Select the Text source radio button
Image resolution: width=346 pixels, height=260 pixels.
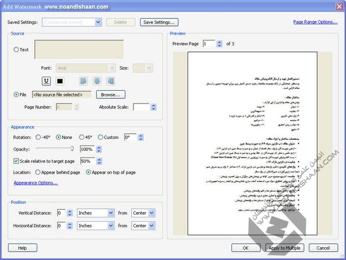16,50
